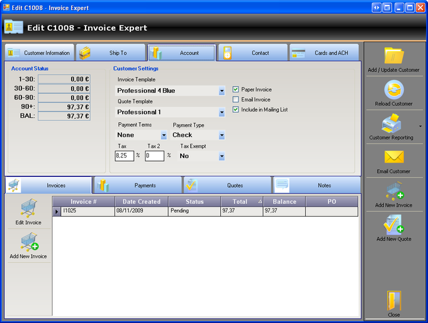Click Add New Invoice icon in Invoices panel
The width and height of the screenshot is (428, 323).
tap(29, 242)
